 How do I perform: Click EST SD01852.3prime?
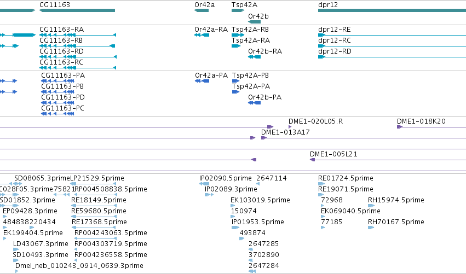click(x=27, y=200)
